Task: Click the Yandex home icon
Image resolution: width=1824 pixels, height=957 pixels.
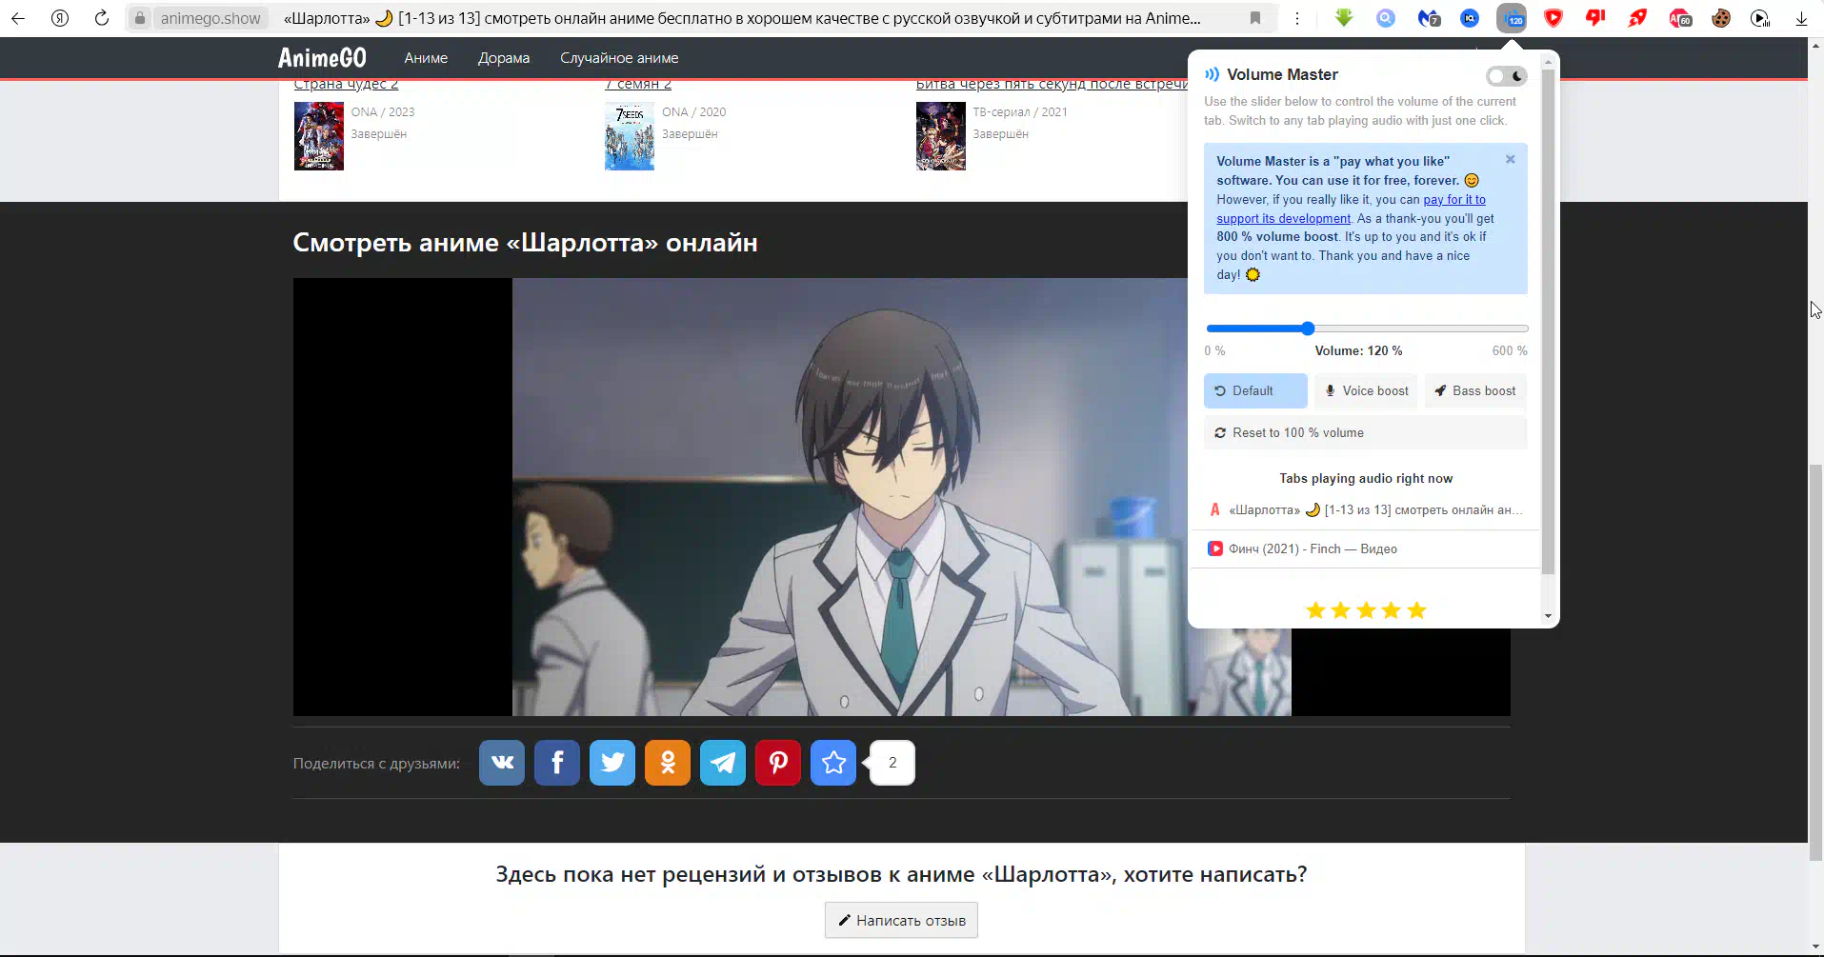Action: pyautogui.click(x=60, y=18)
